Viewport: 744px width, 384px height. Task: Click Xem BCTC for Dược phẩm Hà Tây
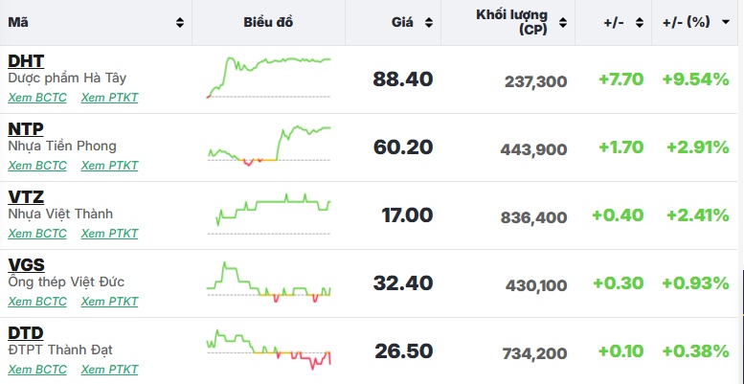[x=37, y=97]
